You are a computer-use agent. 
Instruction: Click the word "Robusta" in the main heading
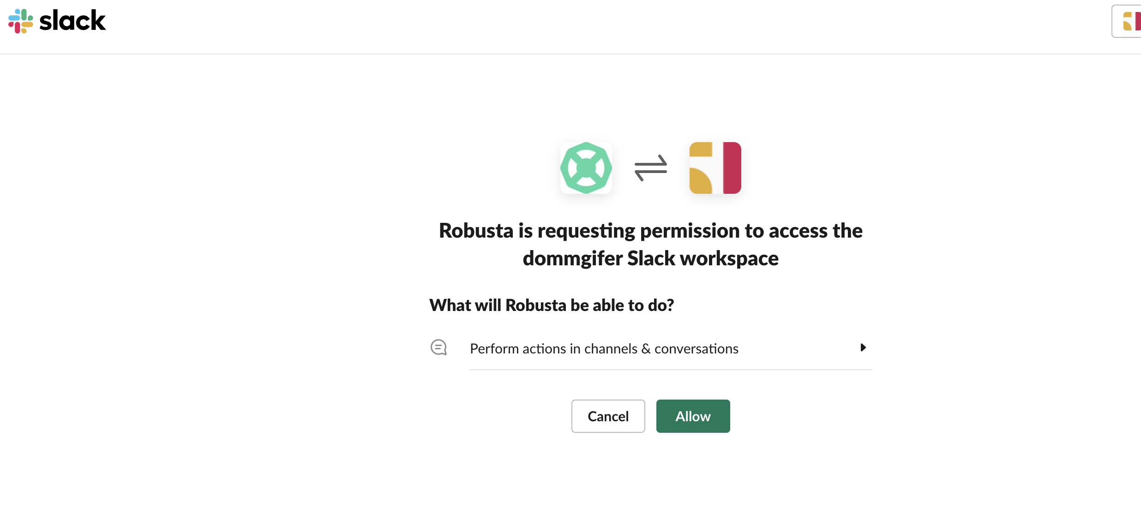click(476, 231)
